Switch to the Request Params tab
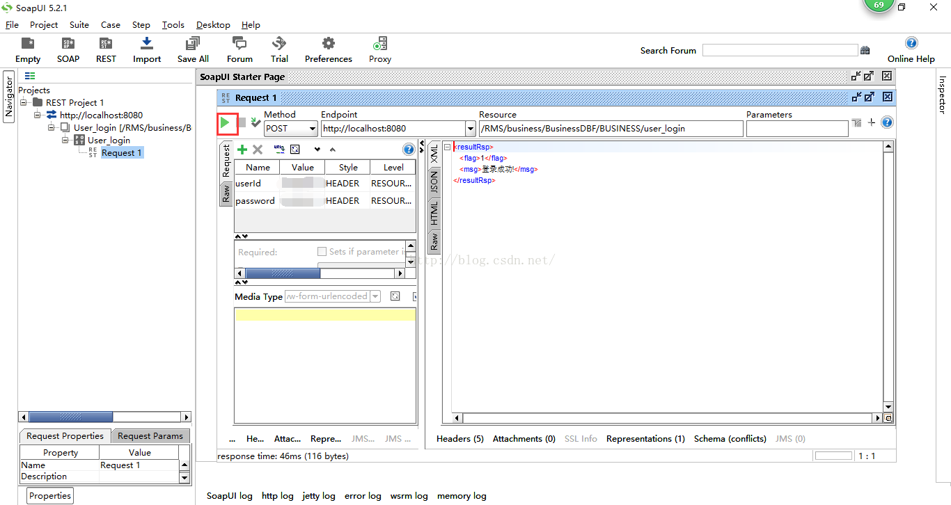Screen dimensions: 951x505 point(150,436)
